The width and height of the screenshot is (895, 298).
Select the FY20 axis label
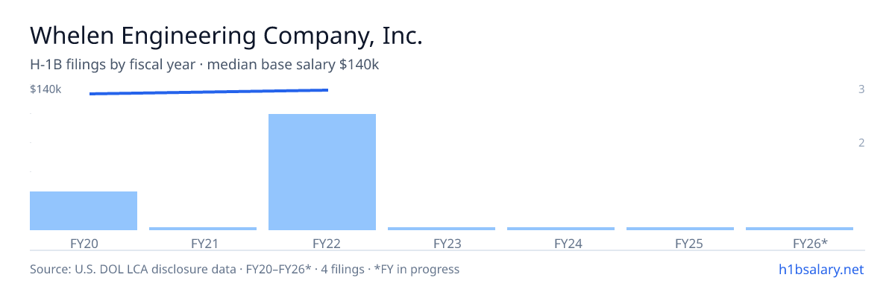84,243
